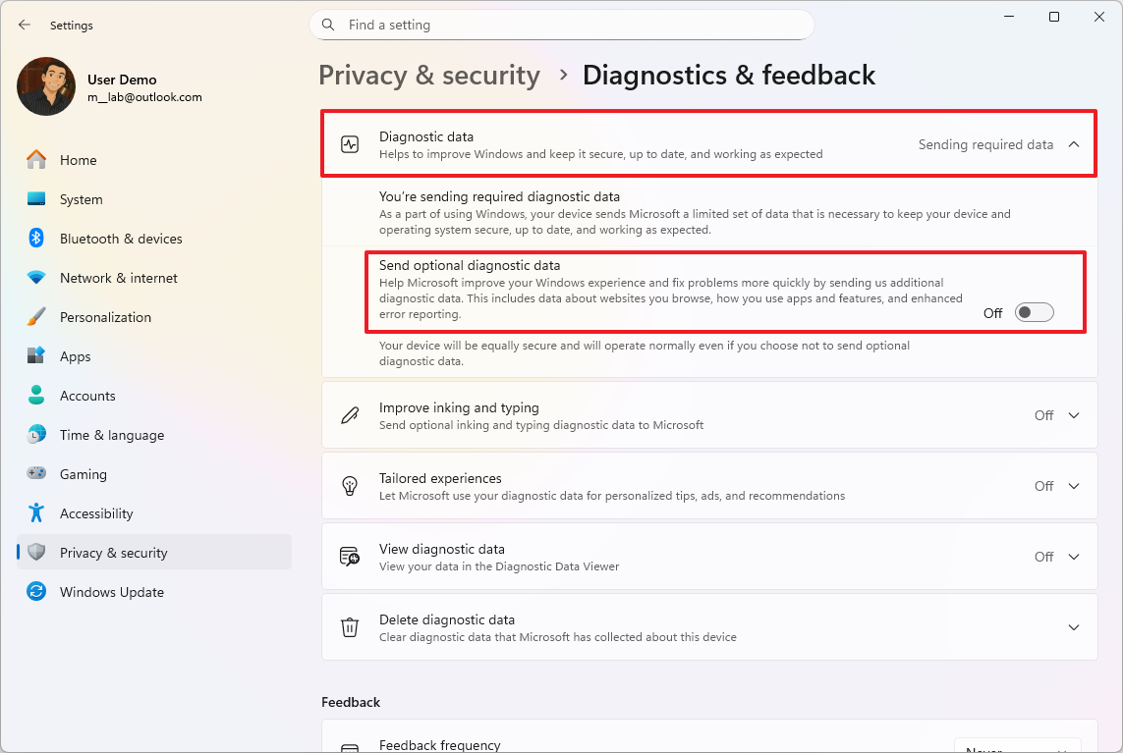Expand the View diagnostic data section
This screenshot has height=753, width=1123.
point(1073,556)
